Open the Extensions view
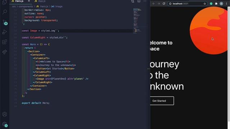 point(5,42)
